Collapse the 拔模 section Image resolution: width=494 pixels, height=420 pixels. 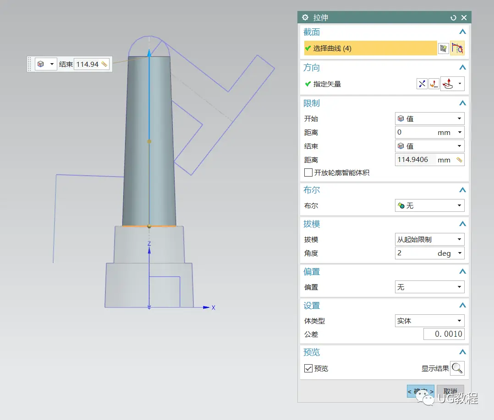(x=462, y=224)
